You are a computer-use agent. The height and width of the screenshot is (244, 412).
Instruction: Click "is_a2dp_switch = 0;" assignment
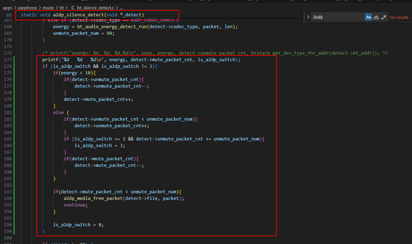click(x=78, y=225)
